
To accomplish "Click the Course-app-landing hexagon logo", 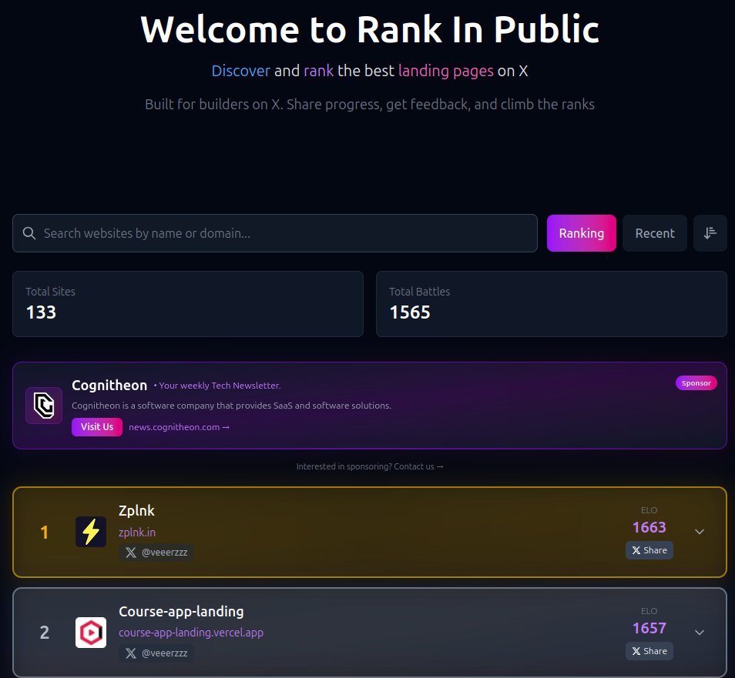I will (91, 633).
